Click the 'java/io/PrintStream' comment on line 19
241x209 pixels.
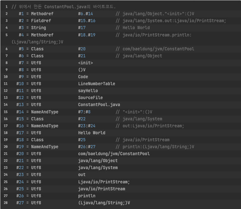146,140
